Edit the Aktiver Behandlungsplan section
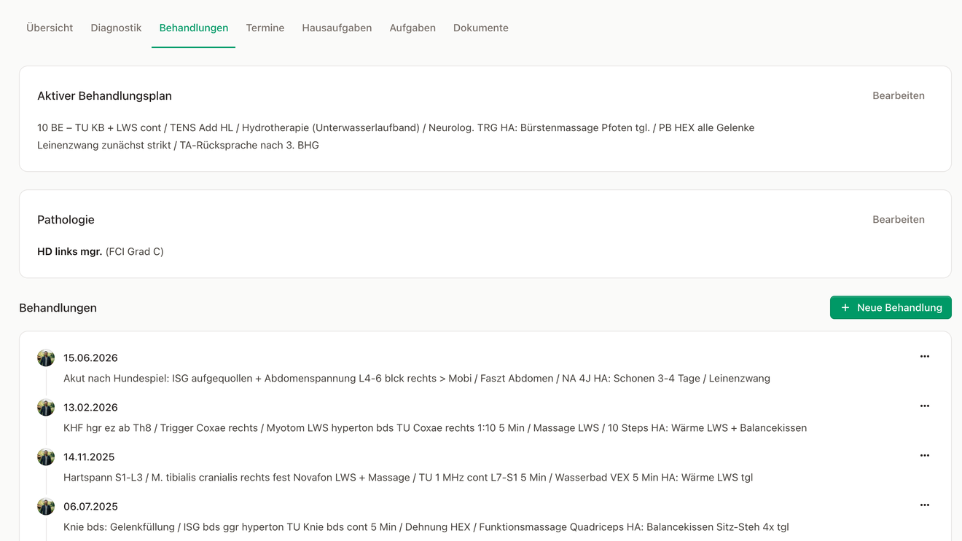Viewport: 962px width, 541px height. click(x=899, y=95)
